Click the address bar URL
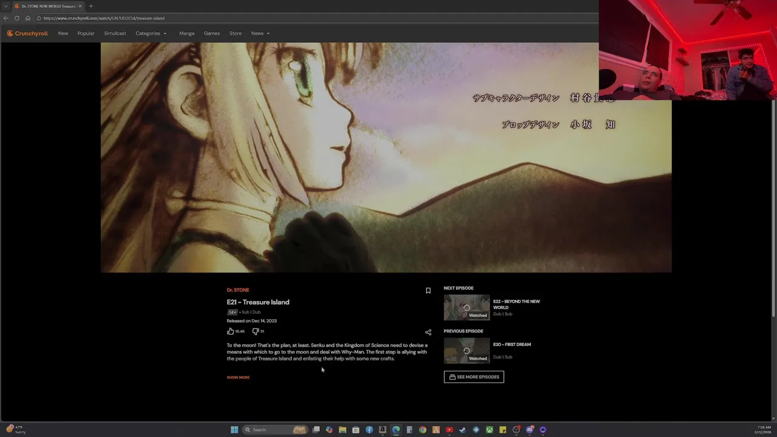The image size is (777, 437). tap(104, 18)
